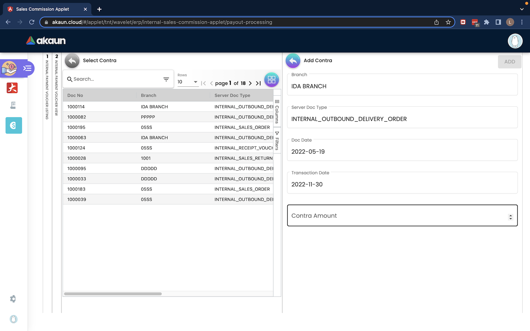This screenshot has height=331, width=530.
Task: Click the red PDF-style applet icon in sidebar
Action: point(12,88)
